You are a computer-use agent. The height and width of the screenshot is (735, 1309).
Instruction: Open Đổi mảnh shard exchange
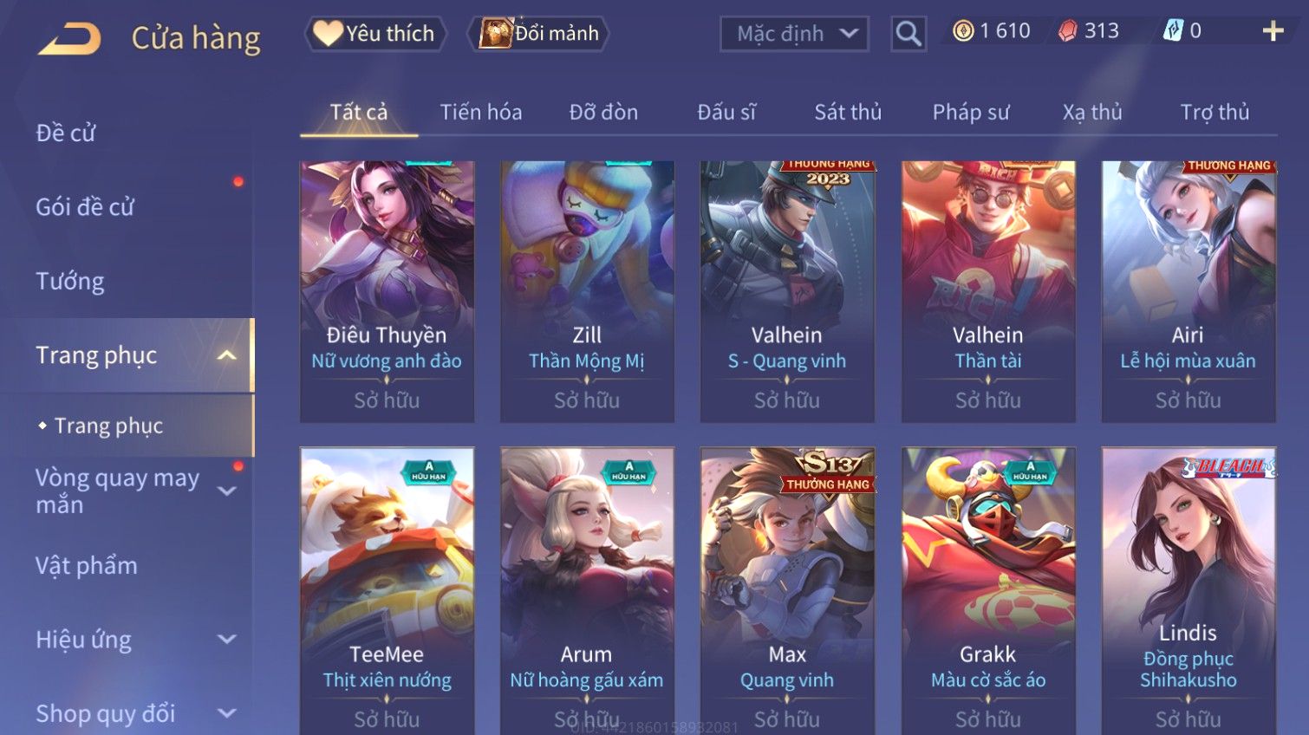point(539,34)
